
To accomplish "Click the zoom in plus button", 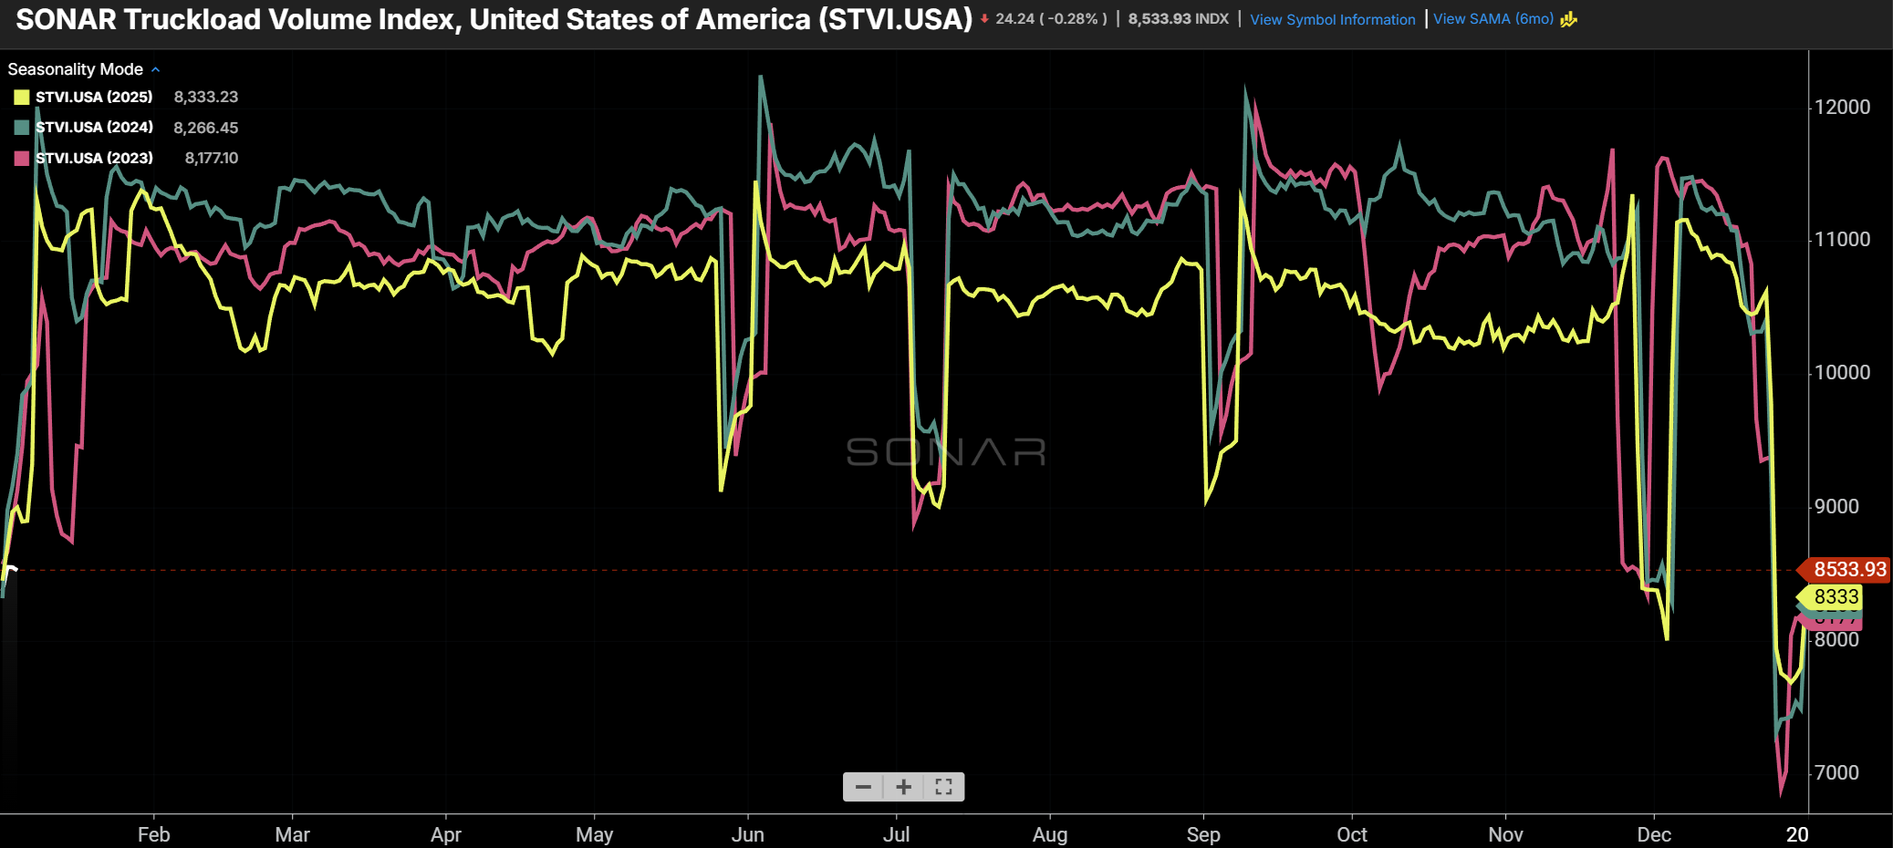I will coord(903,787).
